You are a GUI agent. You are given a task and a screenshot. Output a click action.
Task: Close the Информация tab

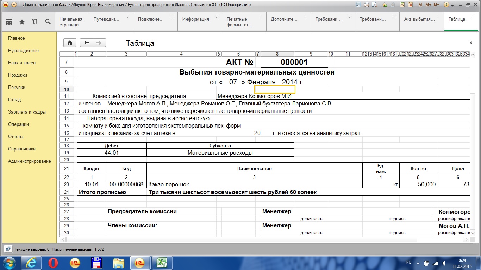pyautogui.click(x=216, y=17)
